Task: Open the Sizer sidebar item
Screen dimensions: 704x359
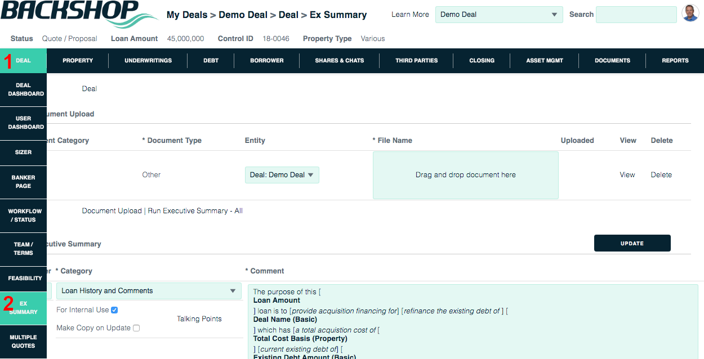Action: click(x=24, y=152)
